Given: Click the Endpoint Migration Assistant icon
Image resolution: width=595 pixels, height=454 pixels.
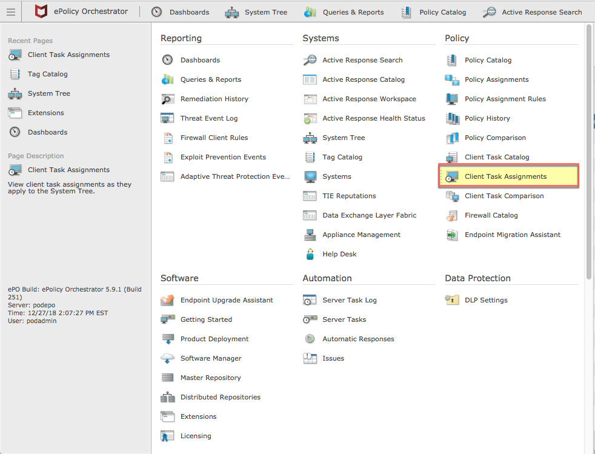Looking at the screenshot, I should click(x=452, y=235).
